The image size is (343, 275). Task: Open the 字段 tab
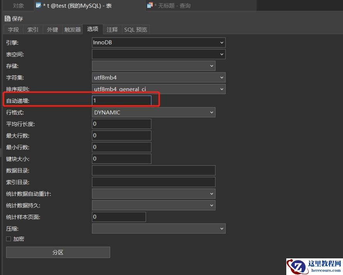pyautogui.click(x=14, y=30)
